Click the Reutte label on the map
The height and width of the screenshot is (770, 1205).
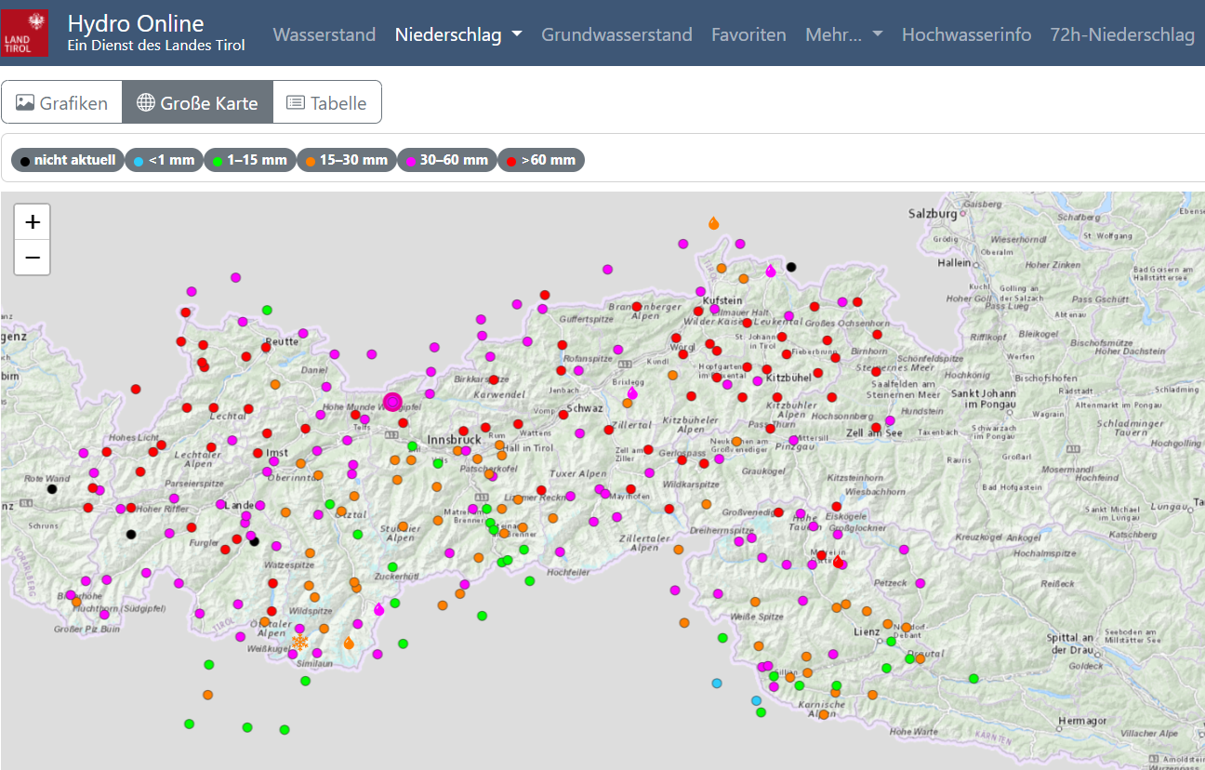281,341
